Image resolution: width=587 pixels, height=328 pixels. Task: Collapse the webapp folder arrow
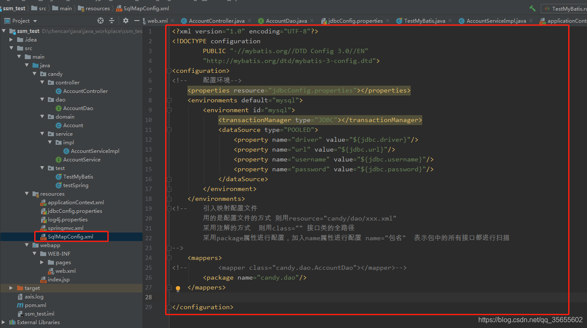tap(27, 245)
